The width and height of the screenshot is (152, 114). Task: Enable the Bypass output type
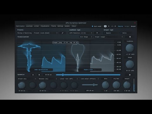111,33
